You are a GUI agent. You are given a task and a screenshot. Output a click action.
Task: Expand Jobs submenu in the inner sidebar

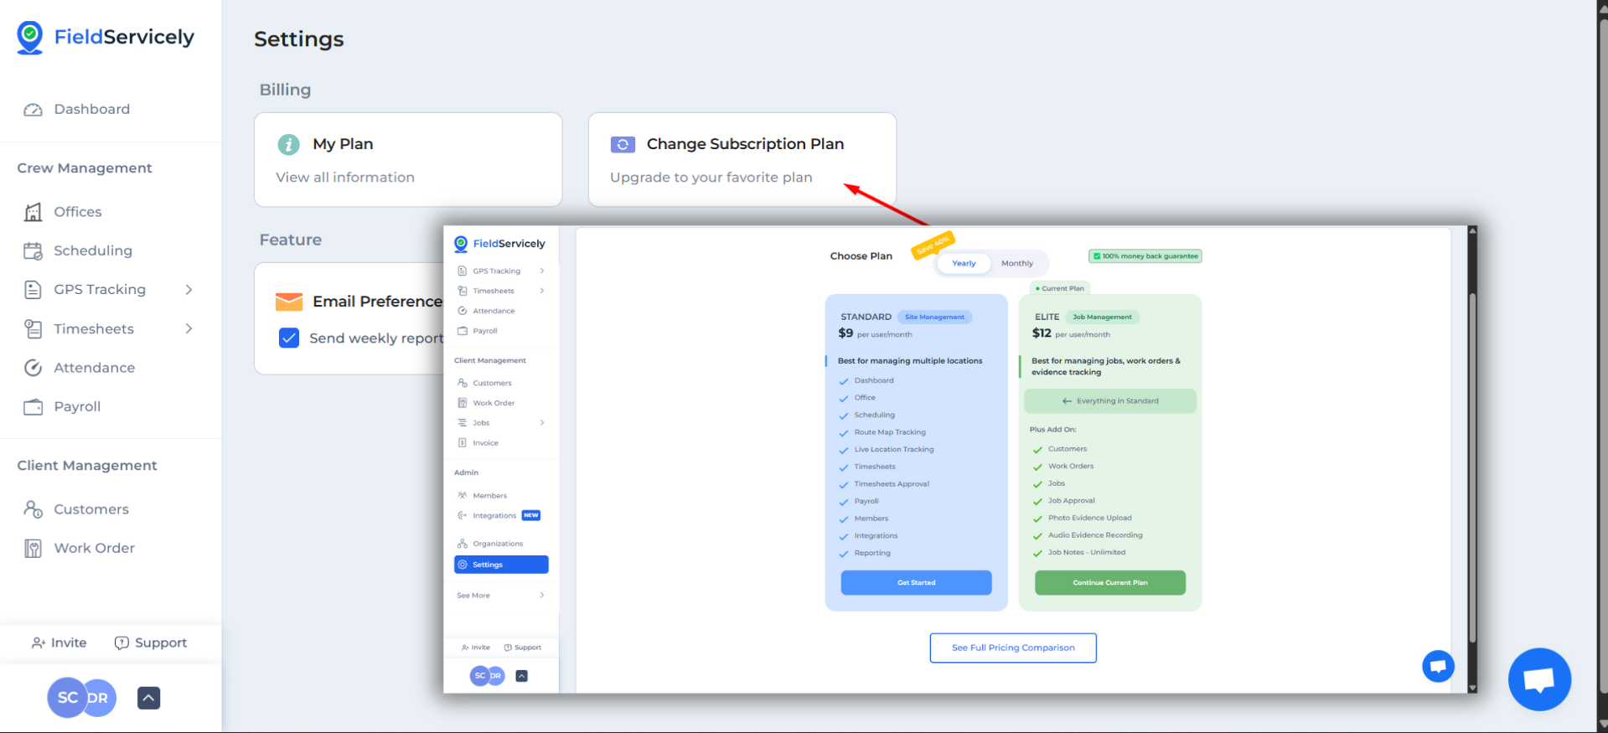pos(542,423)
